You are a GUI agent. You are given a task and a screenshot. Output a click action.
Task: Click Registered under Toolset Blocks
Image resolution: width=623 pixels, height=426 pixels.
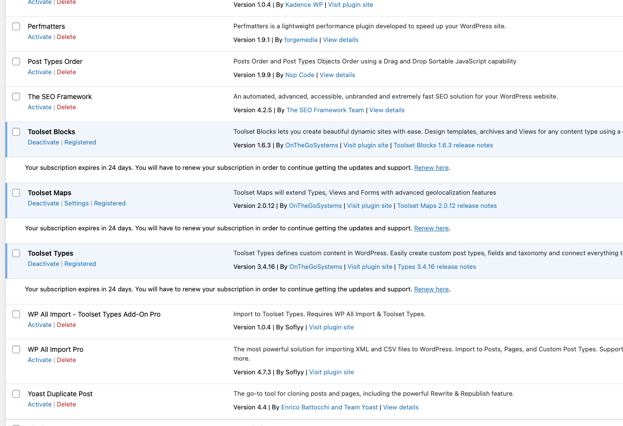[x=80, y=142]
